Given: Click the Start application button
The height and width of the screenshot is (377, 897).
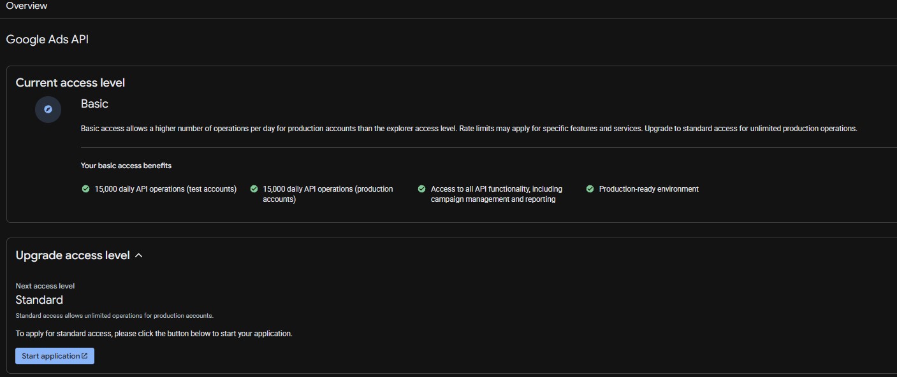Looking at the screenshot, I should (55, 356).
